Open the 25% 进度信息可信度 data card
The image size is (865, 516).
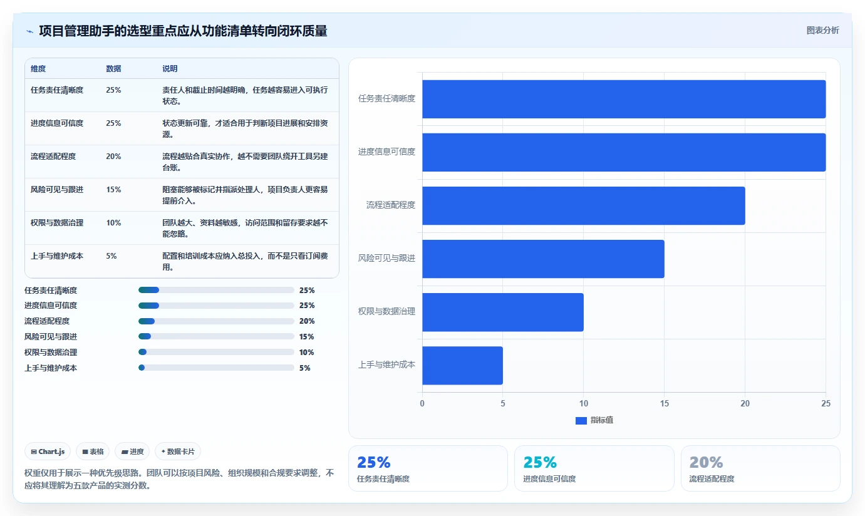tap(594, 468)
